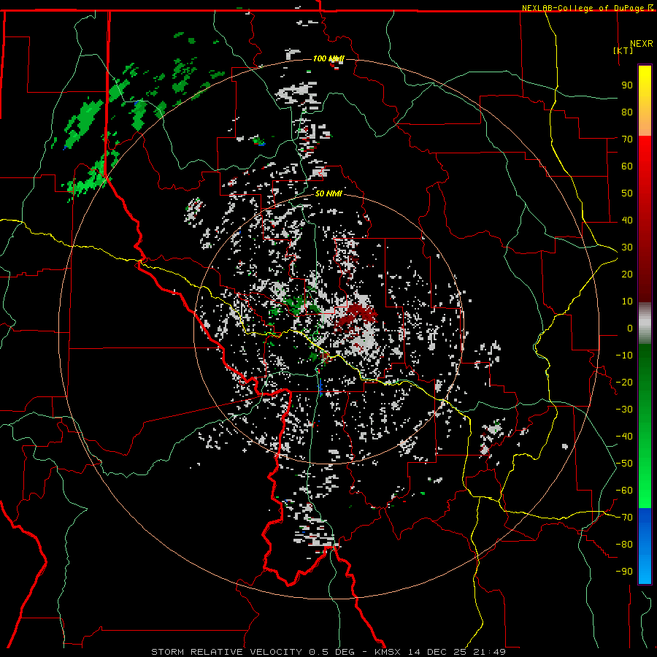Click the NEXR label above the color scale
The width and height of the screenshot is (657, 657).
pos(642,44)
